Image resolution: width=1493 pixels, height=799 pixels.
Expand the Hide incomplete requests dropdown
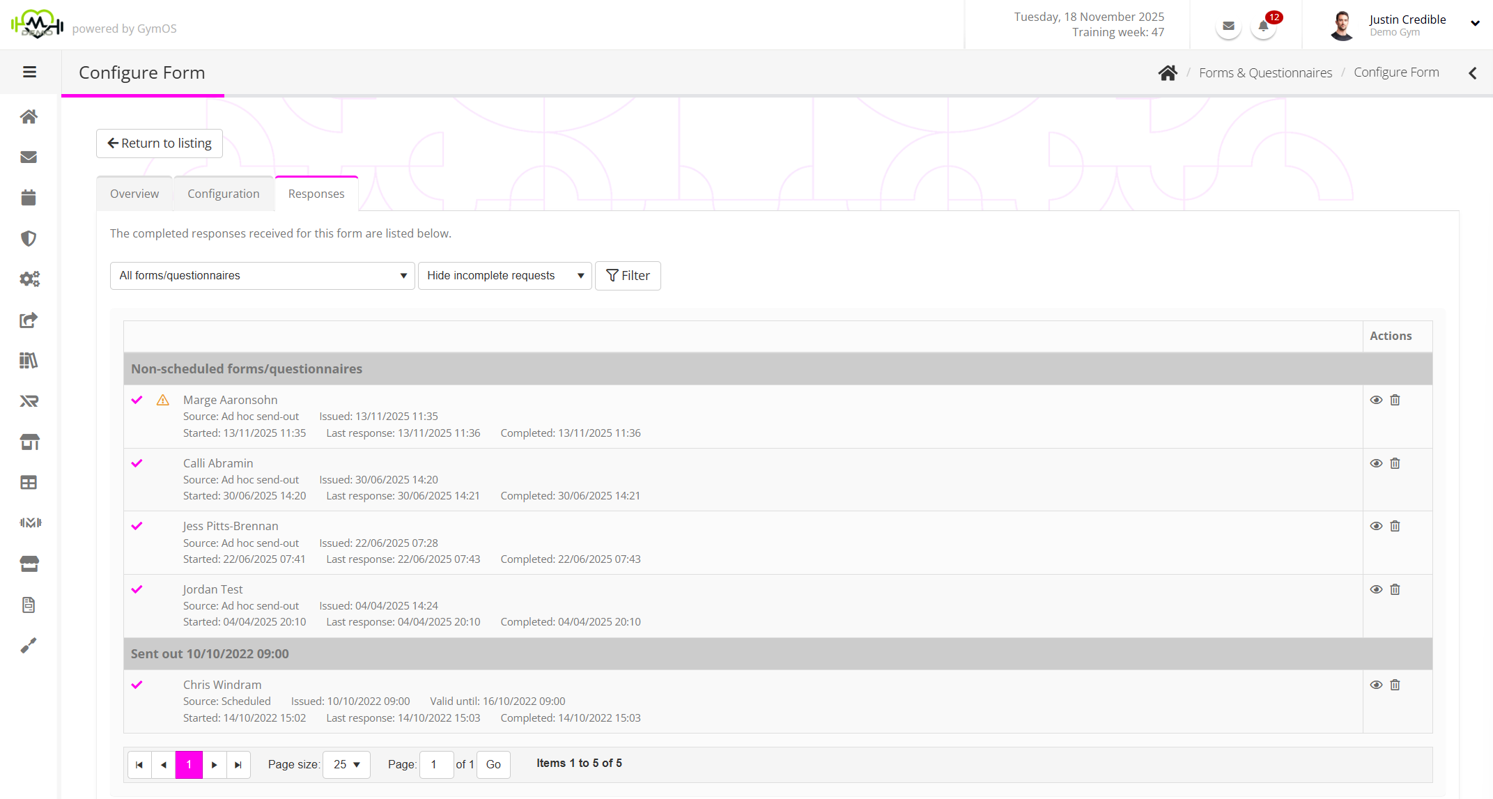tap(504, 276)
